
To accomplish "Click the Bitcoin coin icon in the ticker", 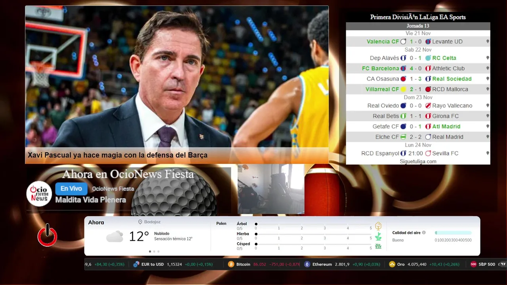I will pos(231,264).
